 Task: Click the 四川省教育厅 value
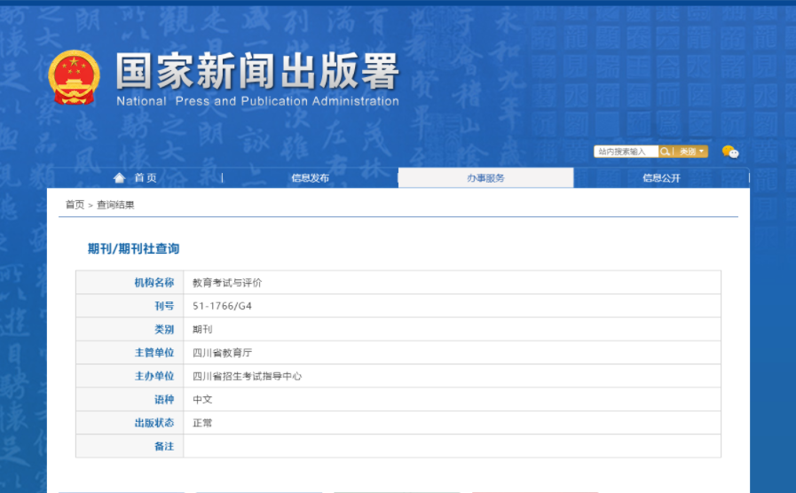223,353
